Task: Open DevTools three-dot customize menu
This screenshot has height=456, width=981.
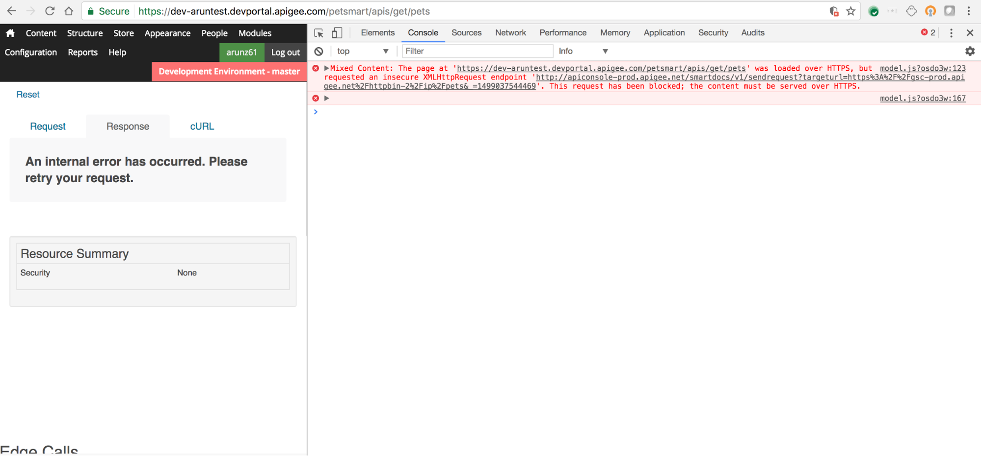Action: pos(951,33)
